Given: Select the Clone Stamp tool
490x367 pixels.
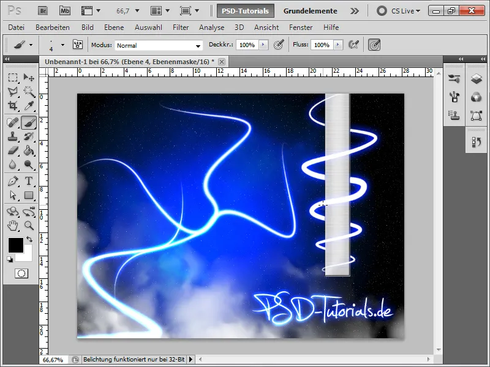Looking at the screenshot, I should pyautogui.click(x=13, y=136).
